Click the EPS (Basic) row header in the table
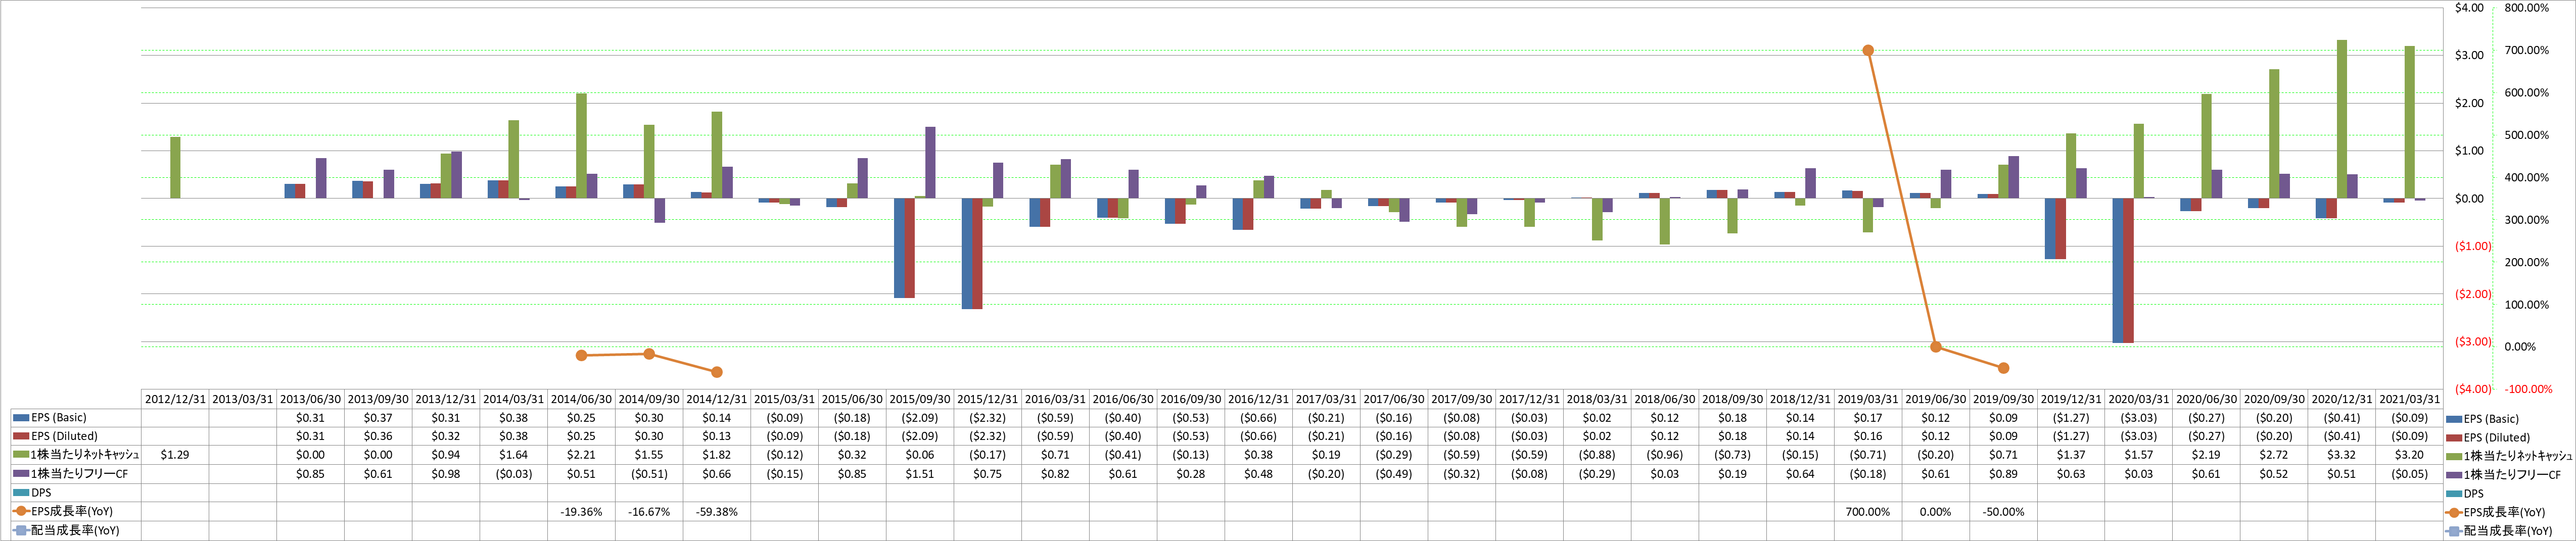Viewport: 2576px width, 541px height. tap(76, 418)
